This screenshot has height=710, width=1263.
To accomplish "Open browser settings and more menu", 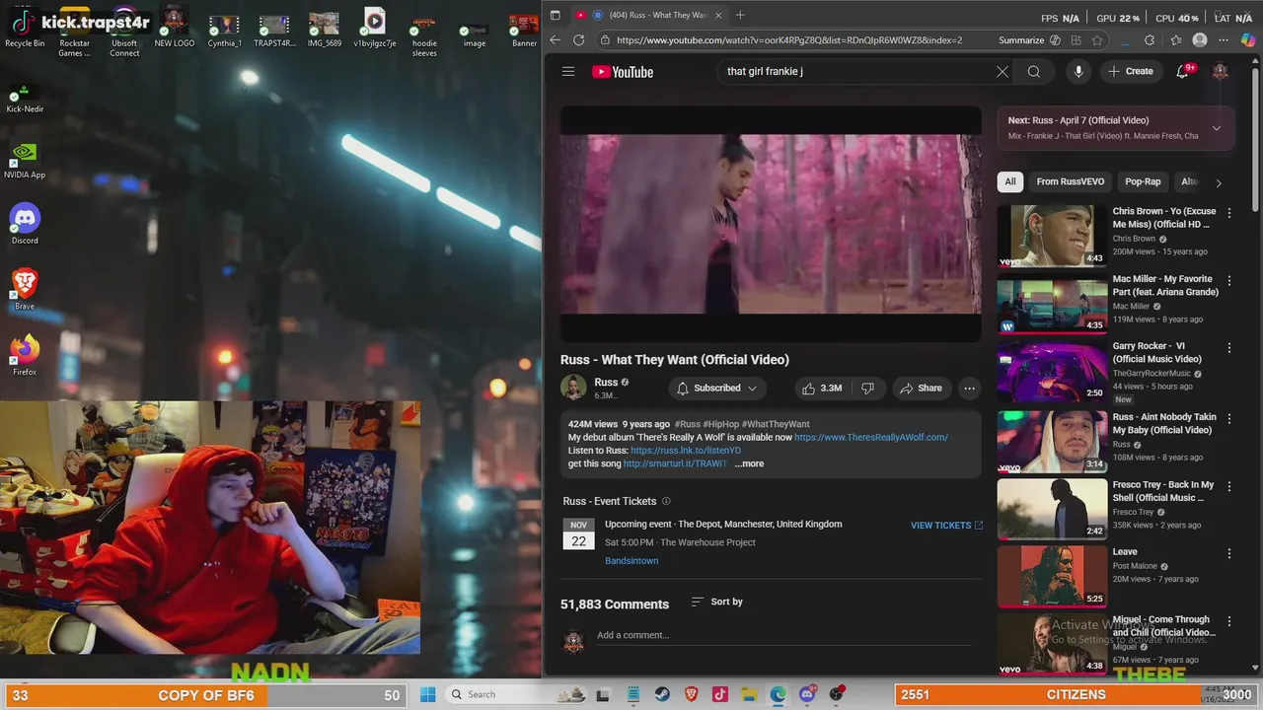I will coord(1225,40).
